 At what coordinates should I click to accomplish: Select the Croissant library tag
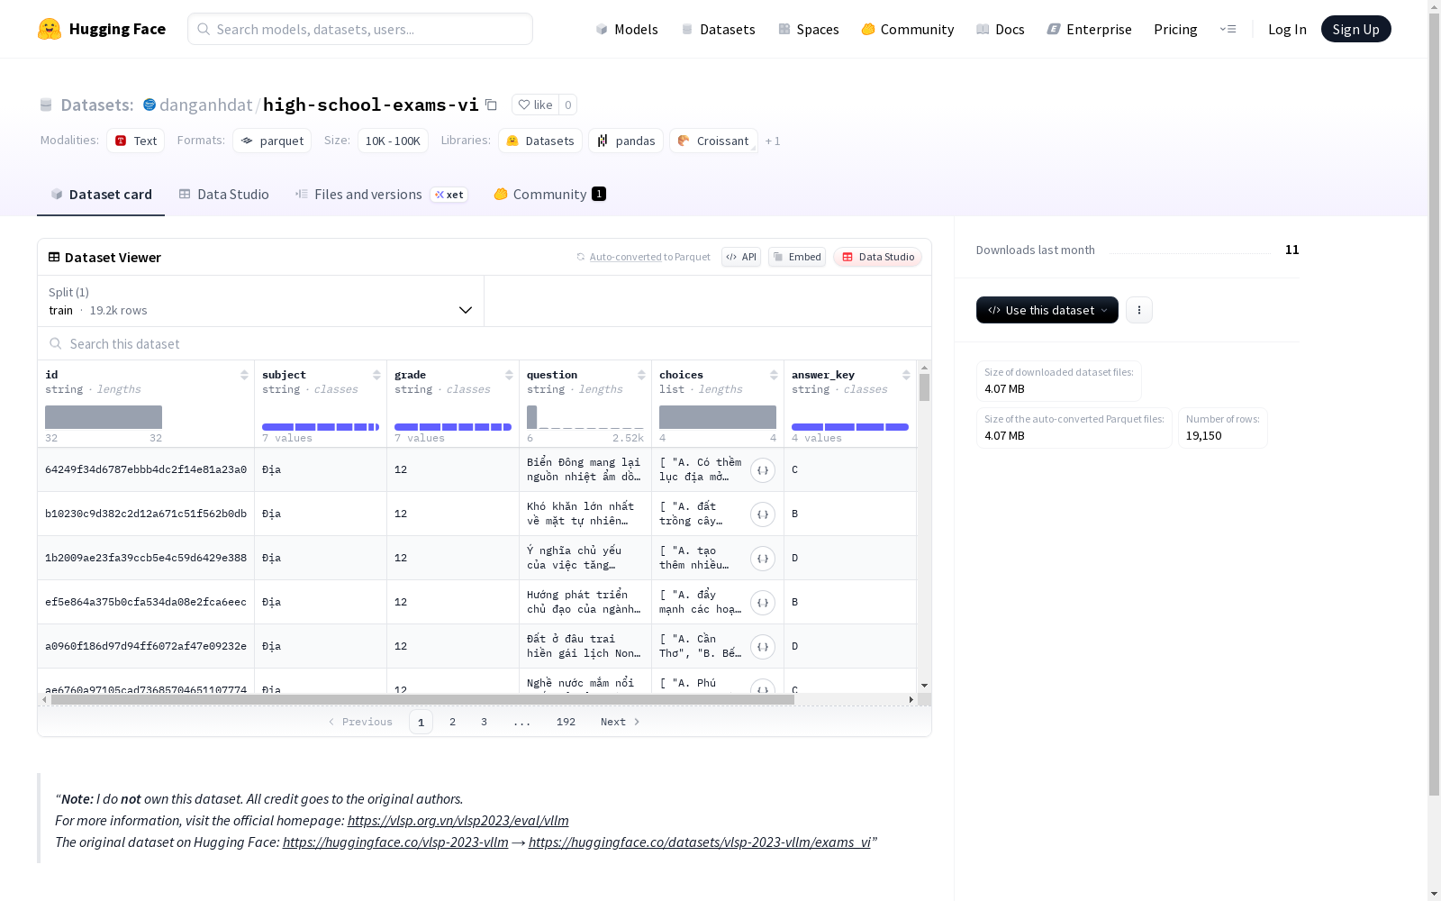tap(713, 141)
